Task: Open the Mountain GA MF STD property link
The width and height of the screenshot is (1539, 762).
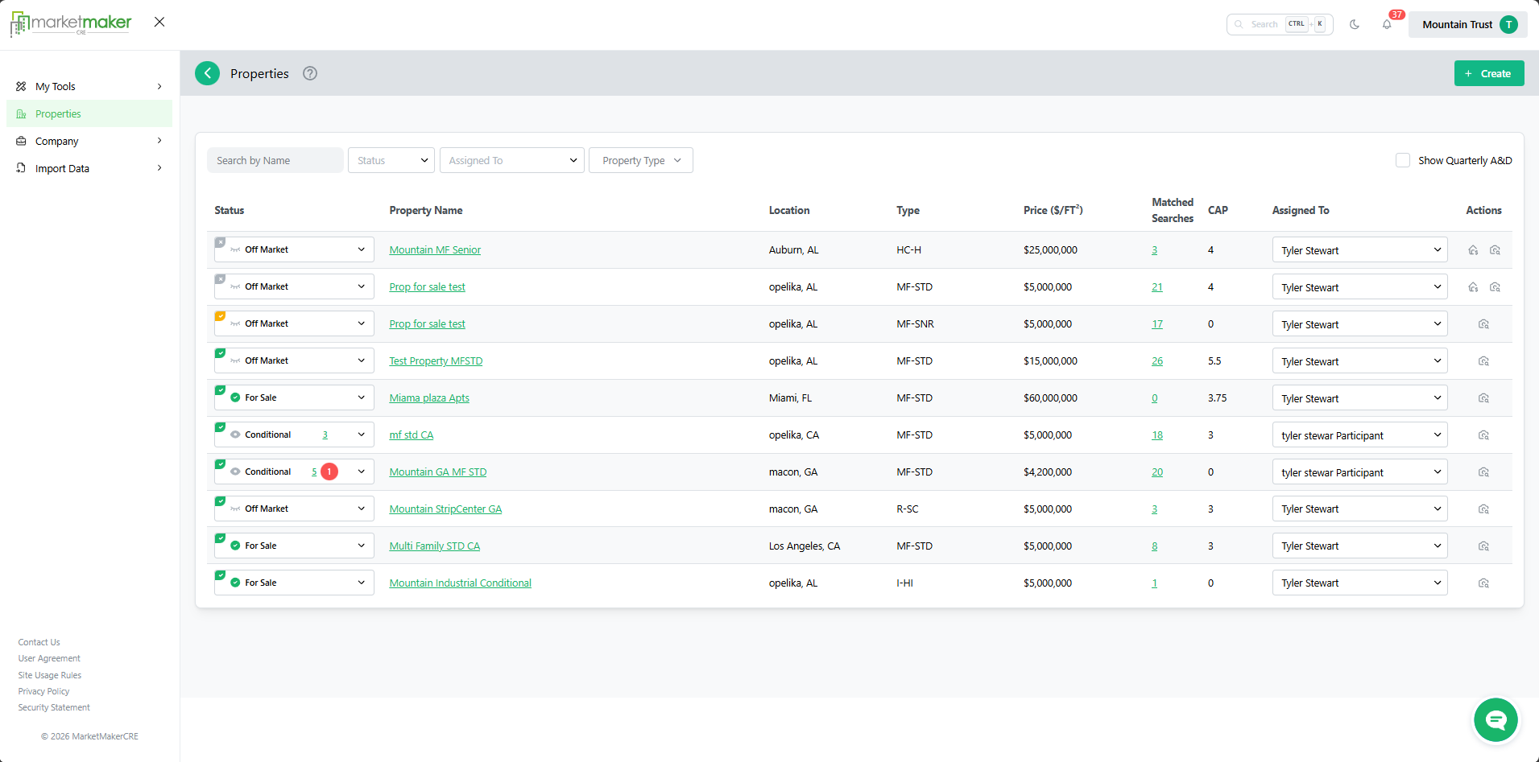Action: tap(437, 472)
